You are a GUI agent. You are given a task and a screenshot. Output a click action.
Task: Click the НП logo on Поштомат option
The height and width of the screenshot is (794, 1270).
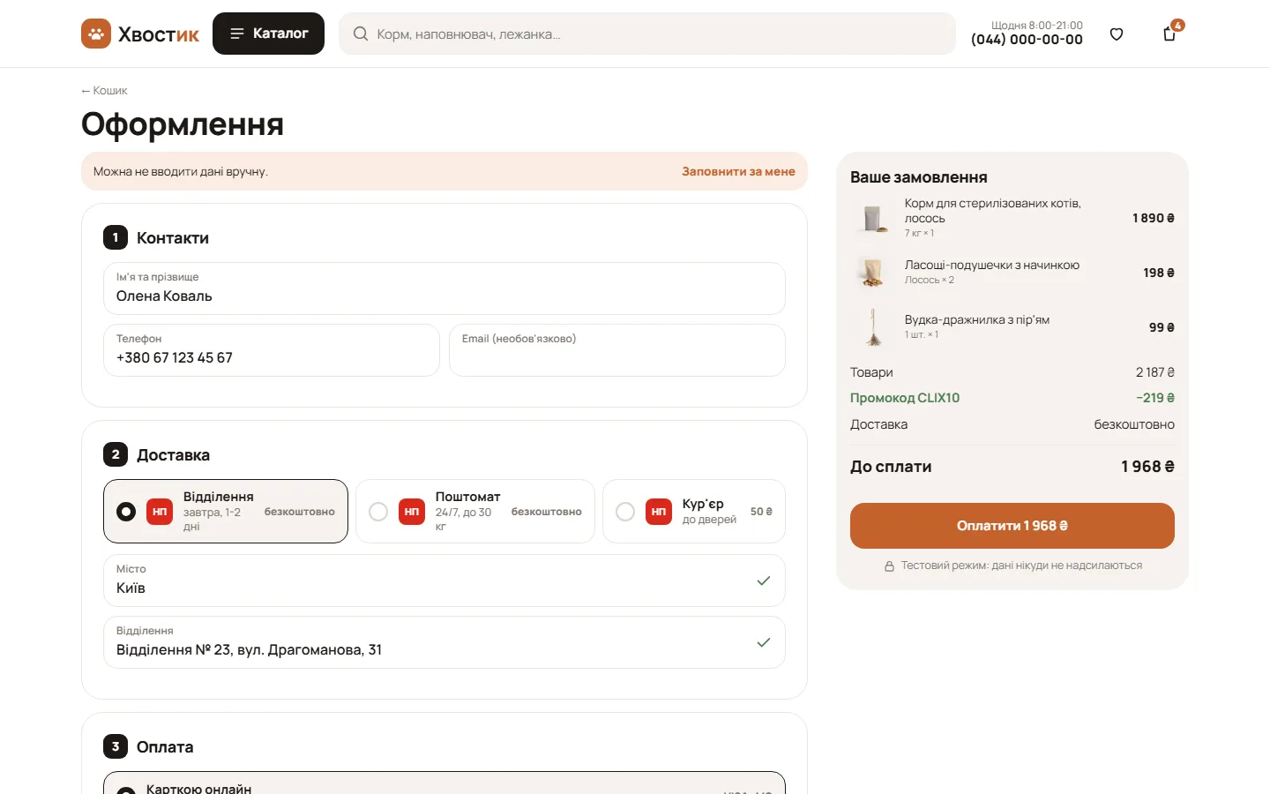[x=412, y=512]
